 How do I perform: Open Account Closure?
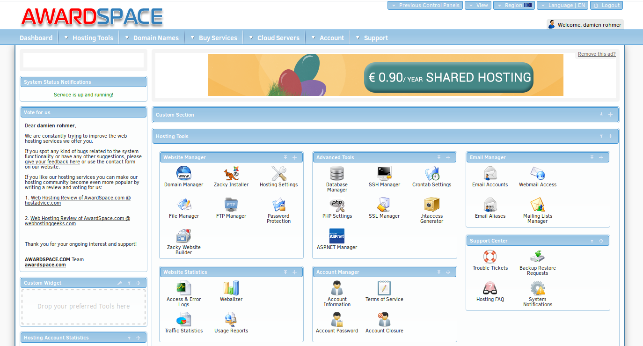(384, 323)
